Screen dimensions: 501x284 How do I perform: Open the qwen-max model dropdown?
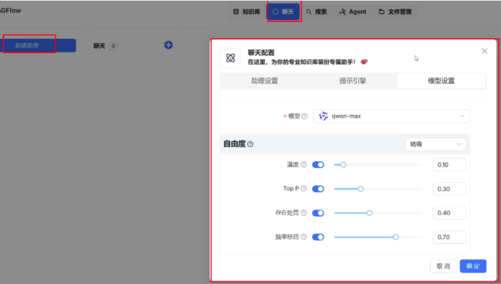coord(391,116)
